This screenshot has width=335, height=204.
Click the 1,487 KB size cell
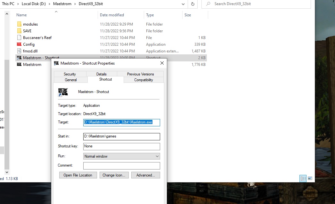(199, 51)
